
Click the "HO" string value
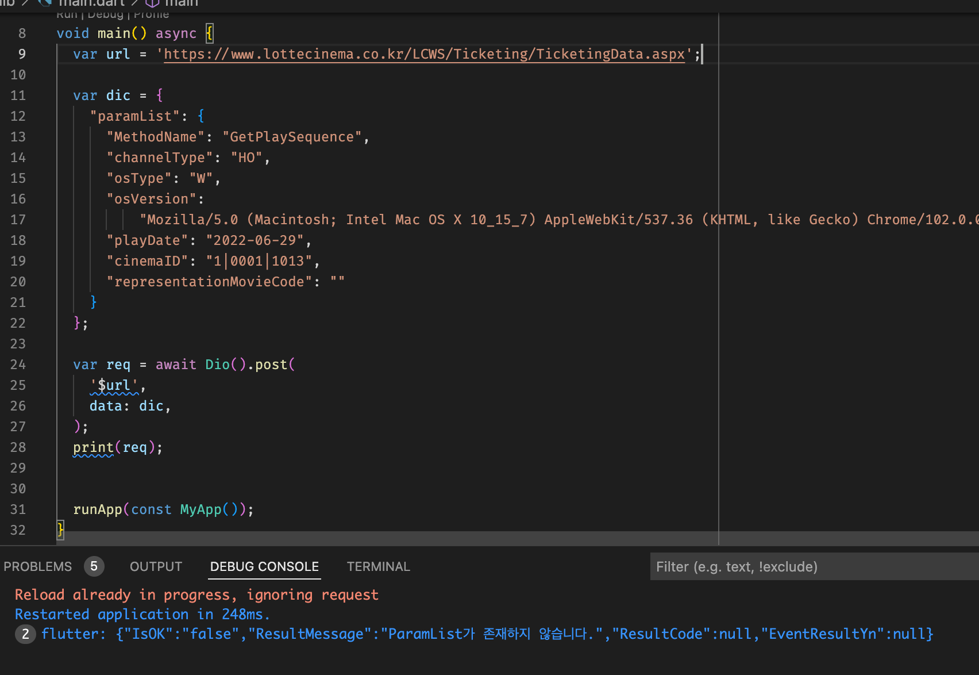(x=246, y=158)
